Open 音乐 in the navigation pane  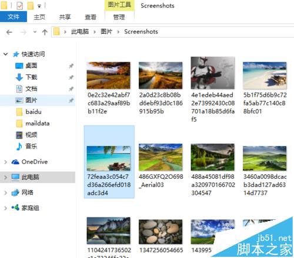pos(31,146)
